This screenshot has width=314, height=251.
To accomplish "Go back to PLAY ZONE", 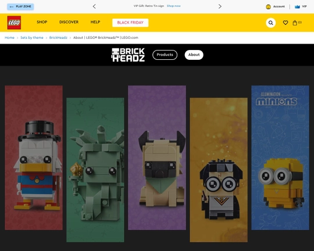I will (20, 6).
